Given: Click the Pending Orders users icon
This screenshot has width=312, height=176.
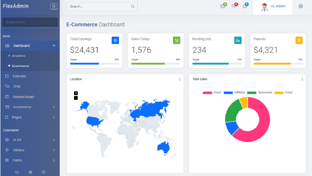Looking at the screenshot, I should (238, 40).
